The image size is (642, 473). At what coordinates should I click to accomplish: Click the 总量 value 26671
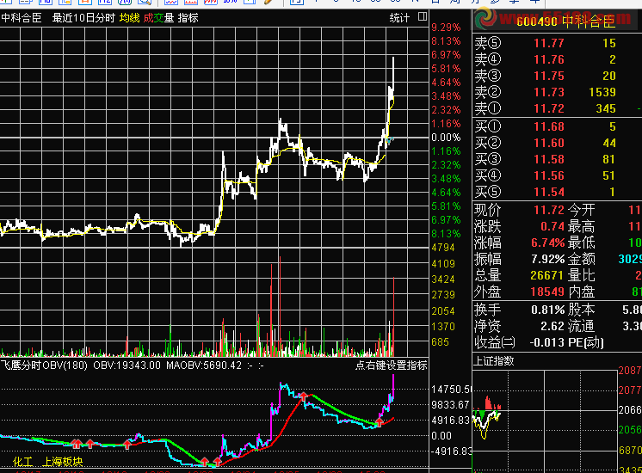[x=547, y=275]
